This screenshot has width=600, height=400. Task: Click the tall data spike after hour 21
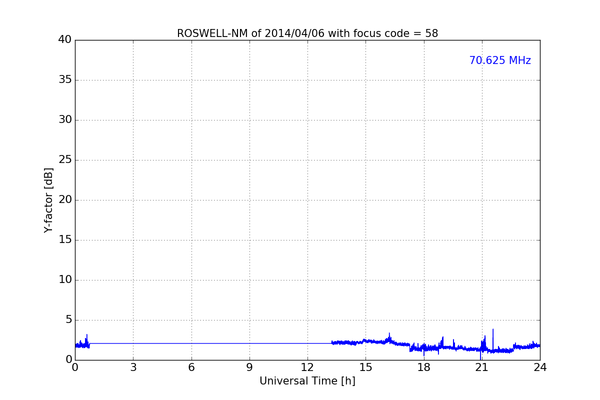pos(493,340)
